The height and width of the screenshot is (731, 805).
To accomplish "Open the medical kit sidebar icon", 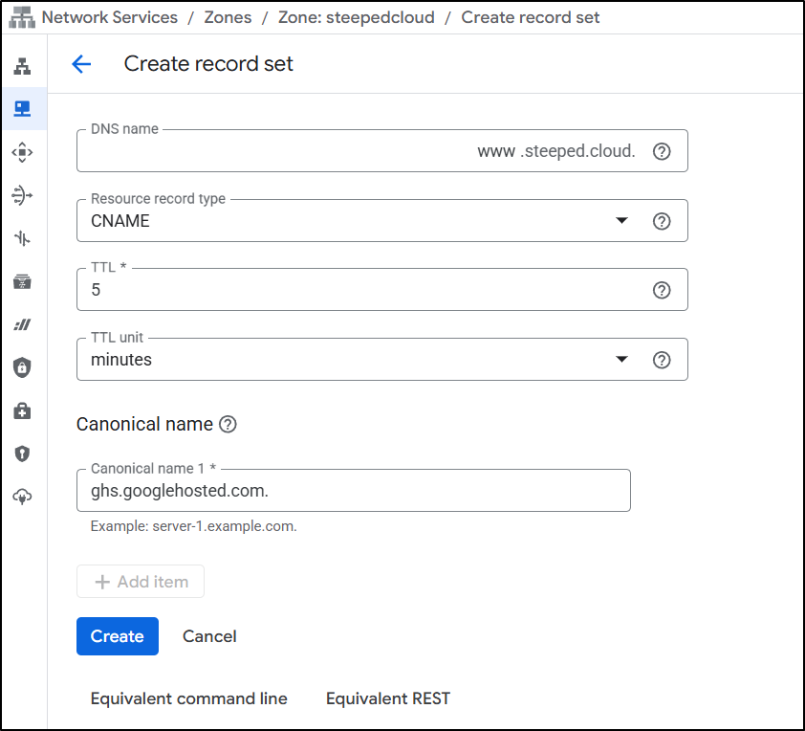I will click(23, 410).
